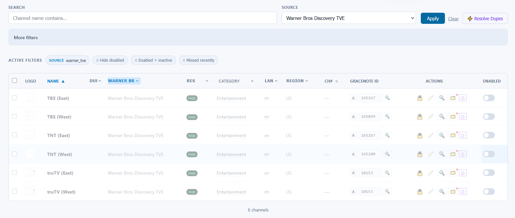
Task: Check the select-all checkbox in table header
Action: pyautogui.click(x=15, y=80)
